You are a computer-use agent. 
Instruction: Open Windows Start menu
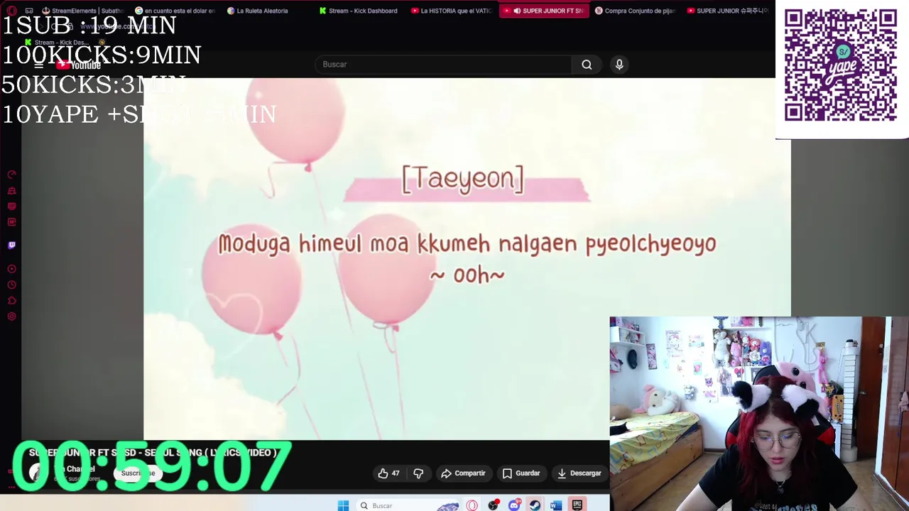(343, 505)
